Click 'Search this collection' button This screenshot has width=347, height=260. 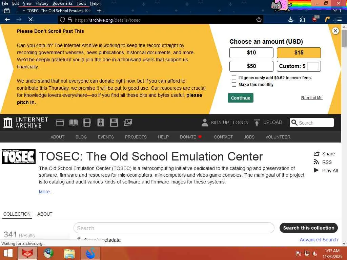[x=308, y=228]
